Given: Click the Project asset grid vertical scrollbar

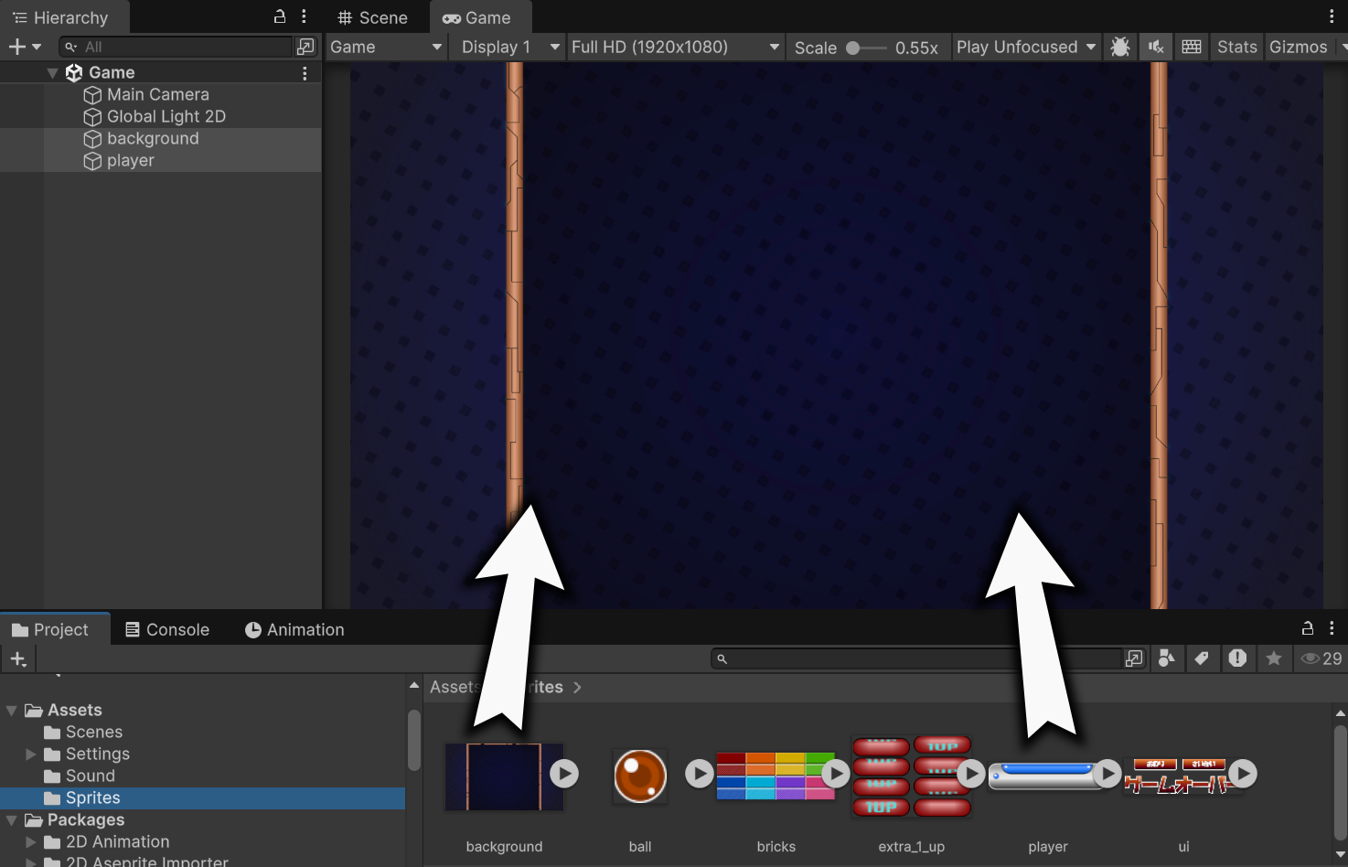Looking at the screenshot, I should [x=1340, y=782].
